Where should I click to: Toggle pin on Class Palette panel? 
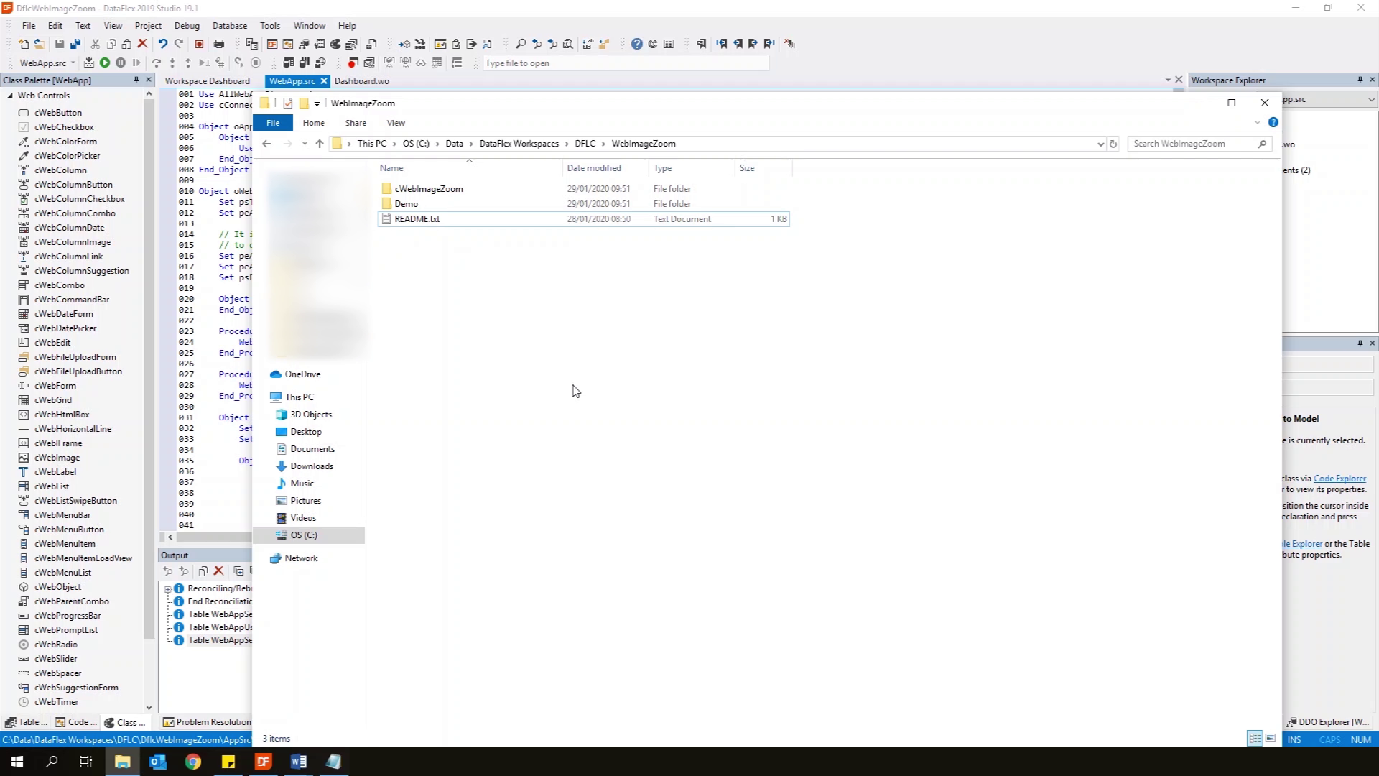pos(136,80)
